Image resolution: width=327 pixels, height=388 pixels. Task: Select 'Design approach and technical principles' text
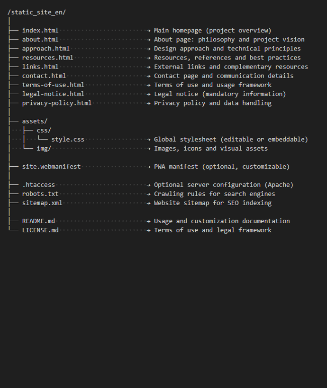tap(227, 48)
